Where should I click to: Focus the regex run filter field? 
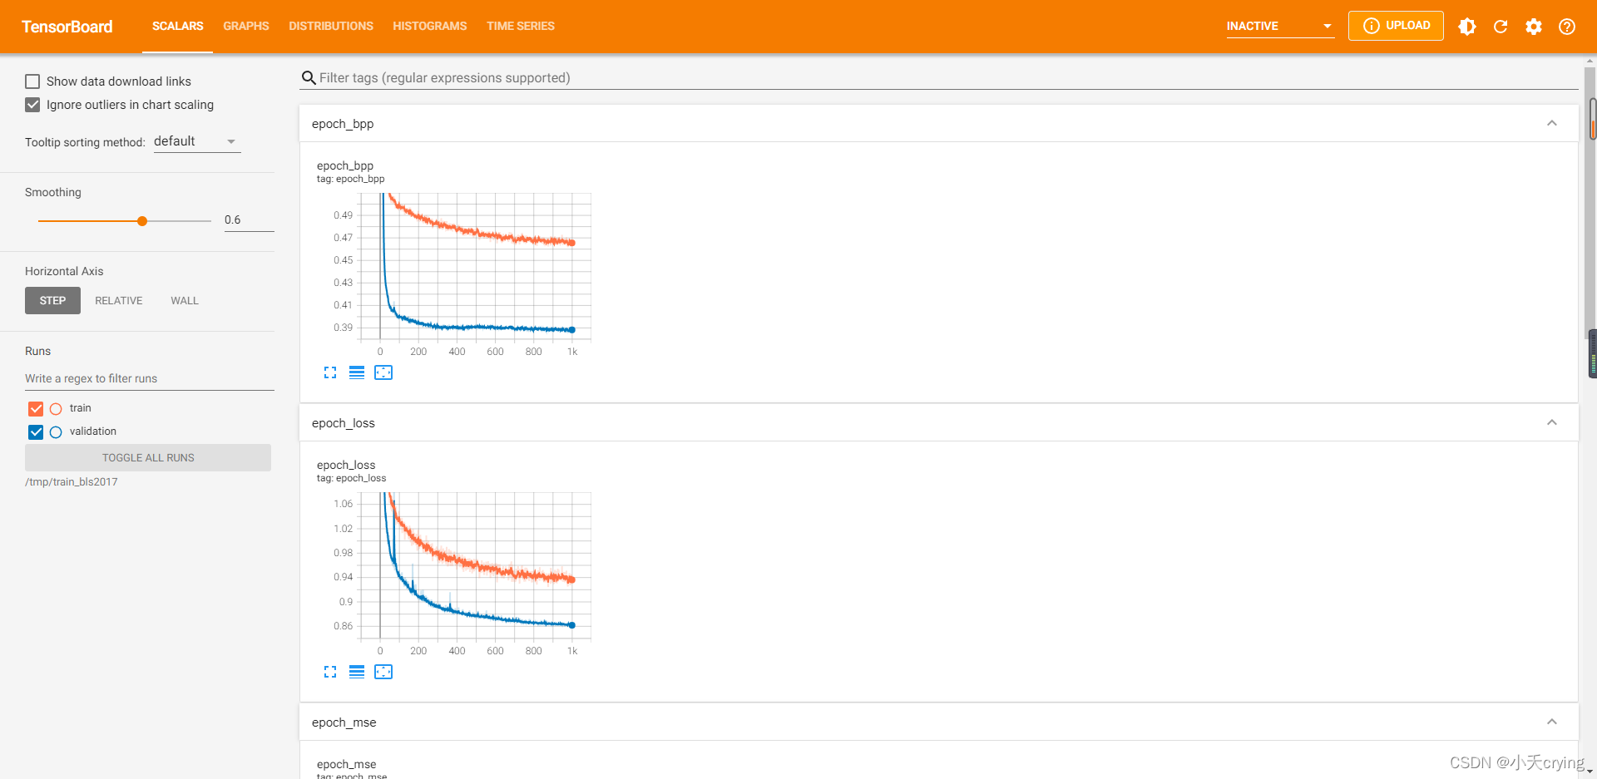150,378
